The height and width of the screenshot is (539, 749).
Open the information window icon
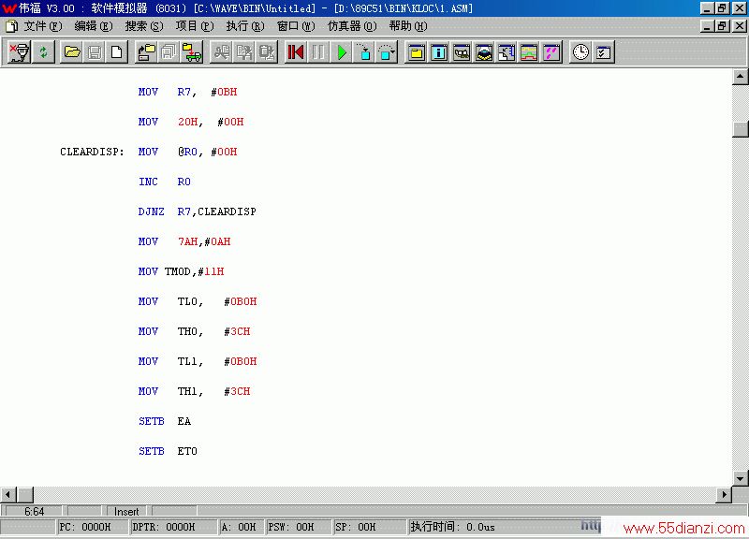438,52
